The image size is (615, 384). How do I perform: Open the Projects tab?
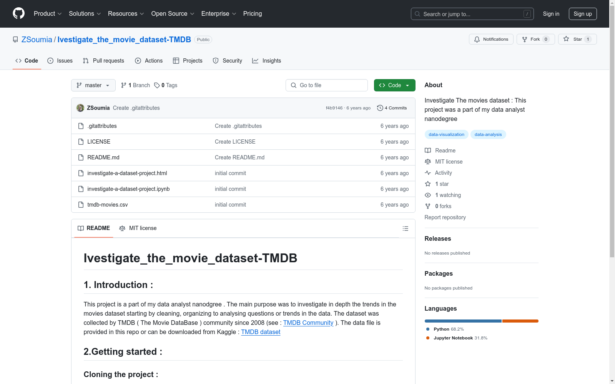coord(188,61)
